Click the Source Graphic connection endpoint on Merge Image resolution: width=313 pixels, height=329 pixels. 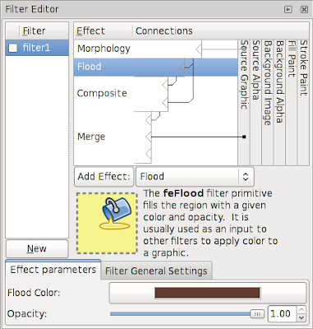[244, 137]
